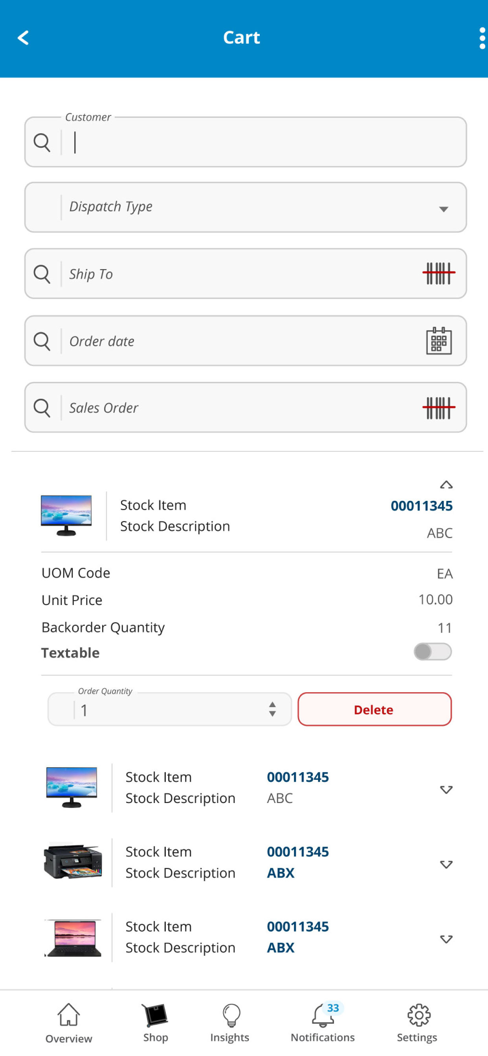Tap the search icon in Customer field

pyautogui.click(x=42, y=142)
